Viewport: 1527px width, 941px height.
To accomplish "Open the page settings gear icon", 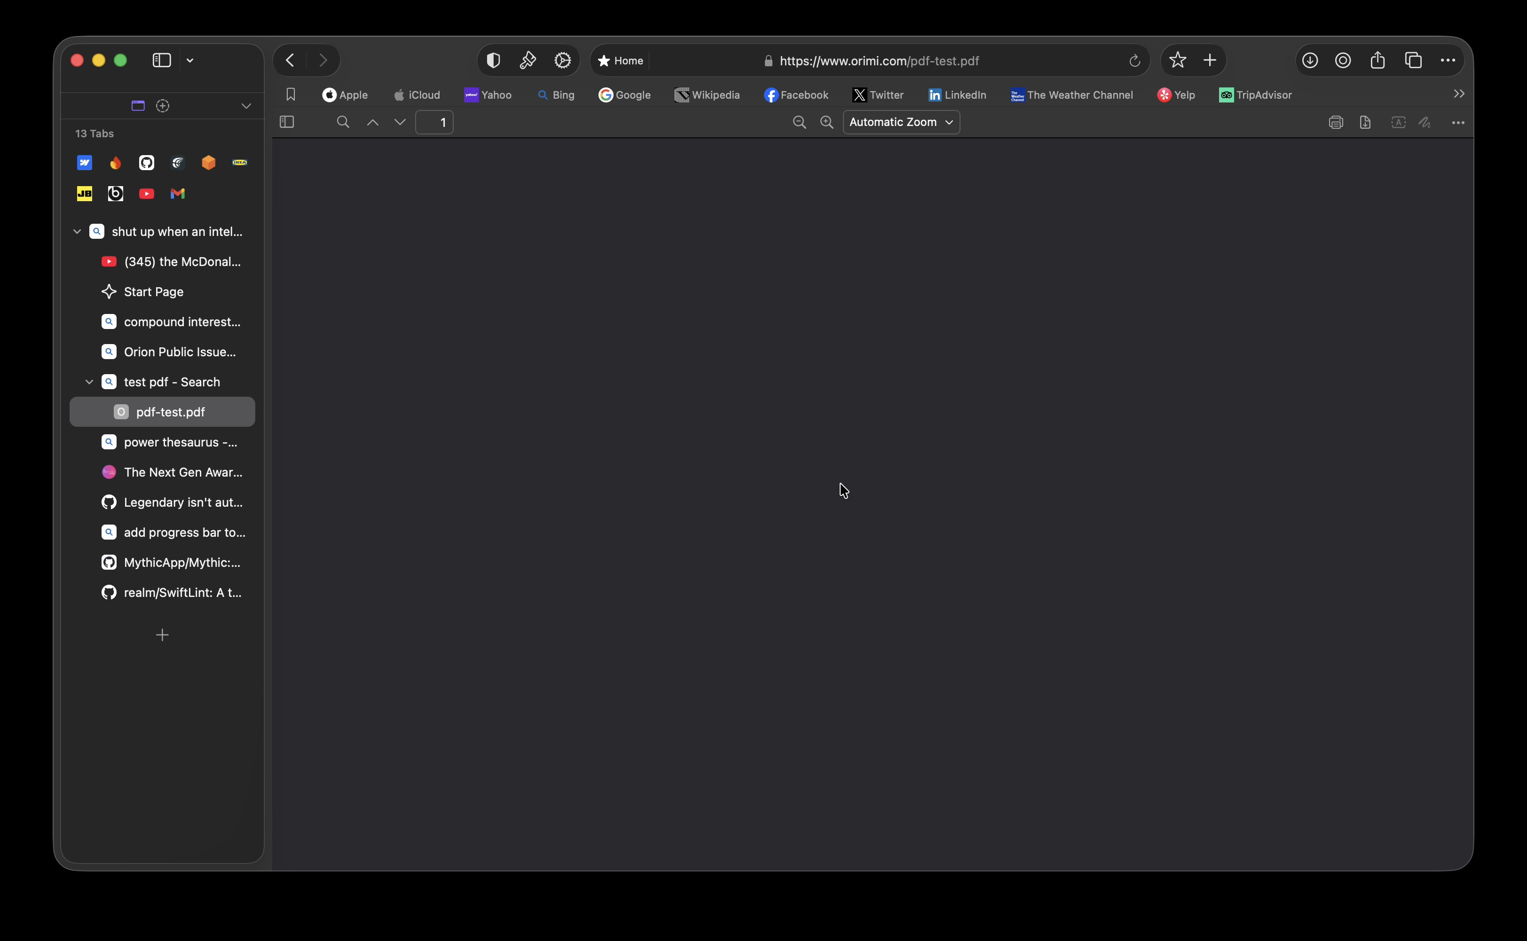I will (x=562, y=60).
